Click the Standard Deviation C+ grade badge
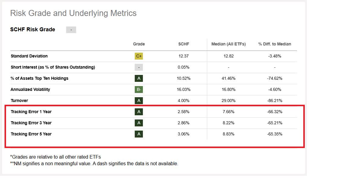 coord(139,56)
